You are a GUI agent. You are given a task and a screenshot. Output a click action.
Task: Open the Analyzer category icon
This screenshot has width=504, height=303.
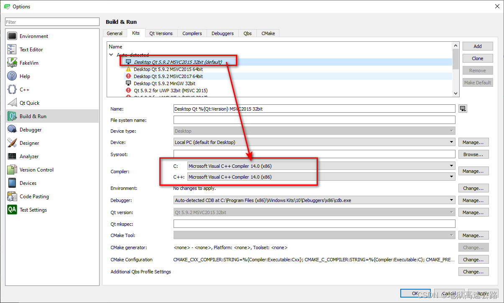(12, 157)
